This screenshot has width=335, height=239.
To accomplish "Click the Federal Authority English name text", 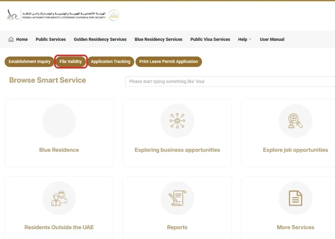I will (x=64, y=18).
